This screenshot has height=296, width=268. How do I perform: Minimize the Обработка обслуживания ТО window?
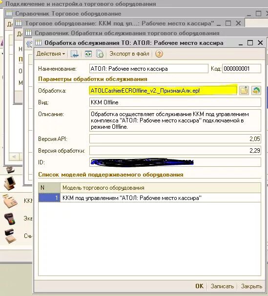pos(241,43)
